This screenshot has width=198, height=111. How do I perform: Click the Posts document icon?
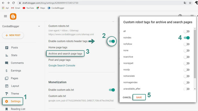click(7, 47)
